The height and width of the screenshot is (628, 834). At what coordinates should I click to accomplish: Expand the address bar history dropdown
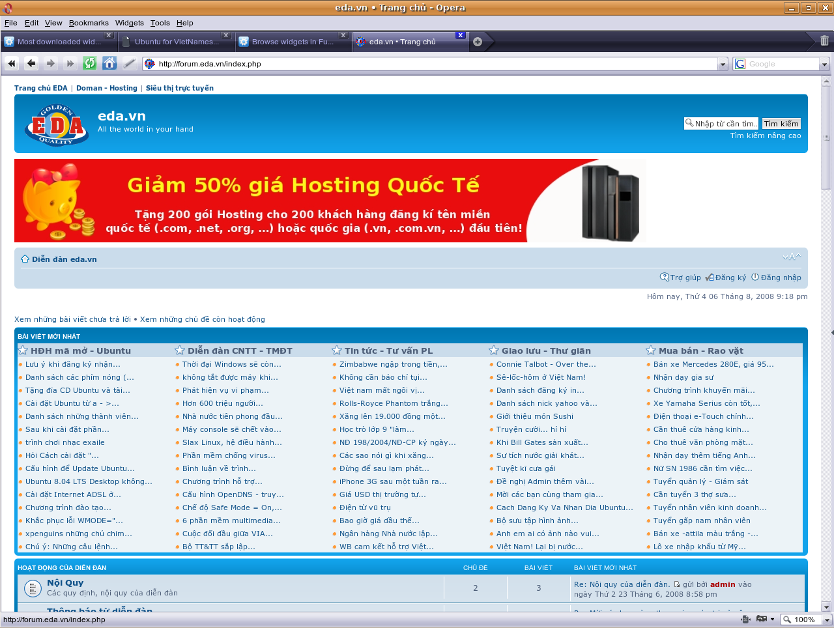coord(723,64)
